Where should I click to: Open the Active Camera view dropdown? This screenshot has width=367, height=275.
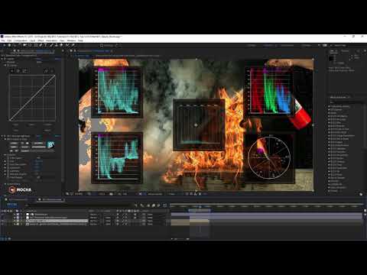155,194
